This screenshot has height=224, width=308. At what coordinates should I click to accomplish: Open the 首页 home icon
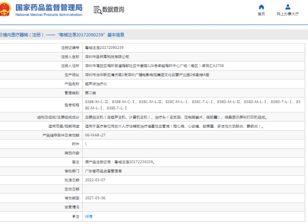click(x=261, y=7)
